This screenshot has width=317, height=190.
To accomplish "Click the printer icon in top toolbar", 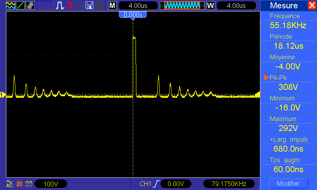I will 100,6.
